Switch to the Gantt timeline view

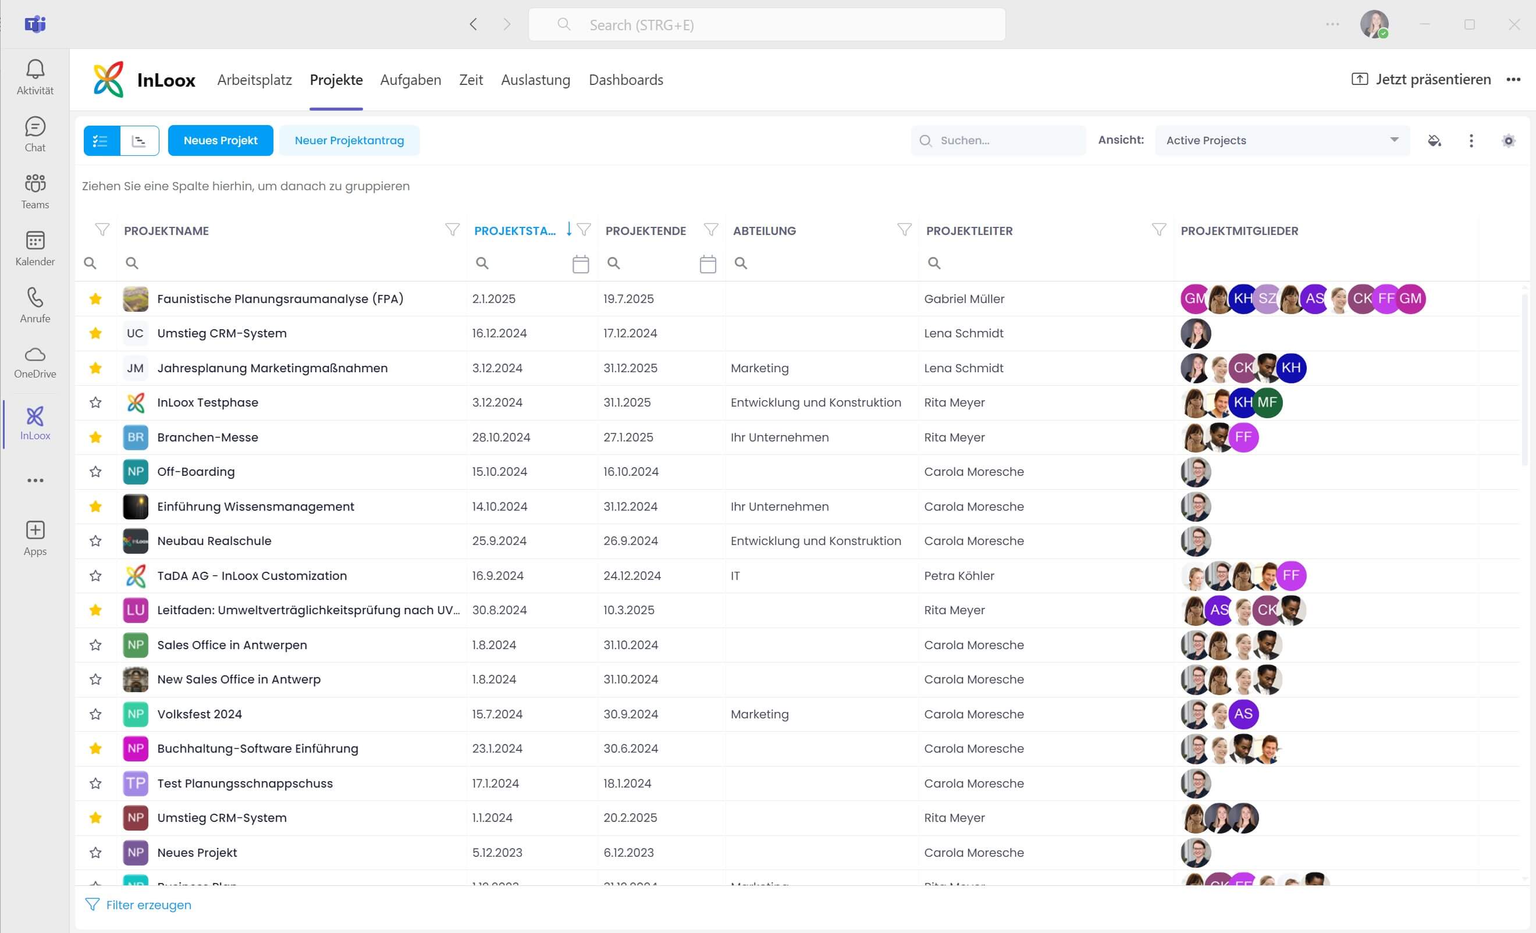(x=139, y=140)
